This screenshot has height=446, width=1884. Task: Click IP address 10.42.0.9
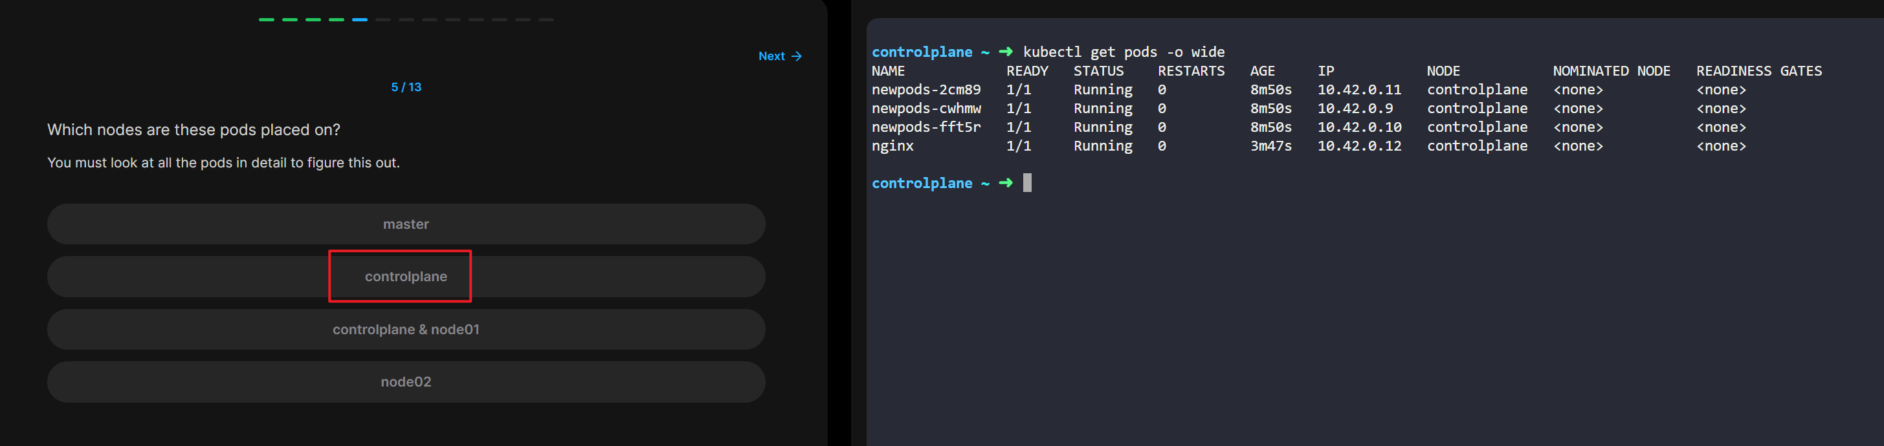(x=1355, y=108)
